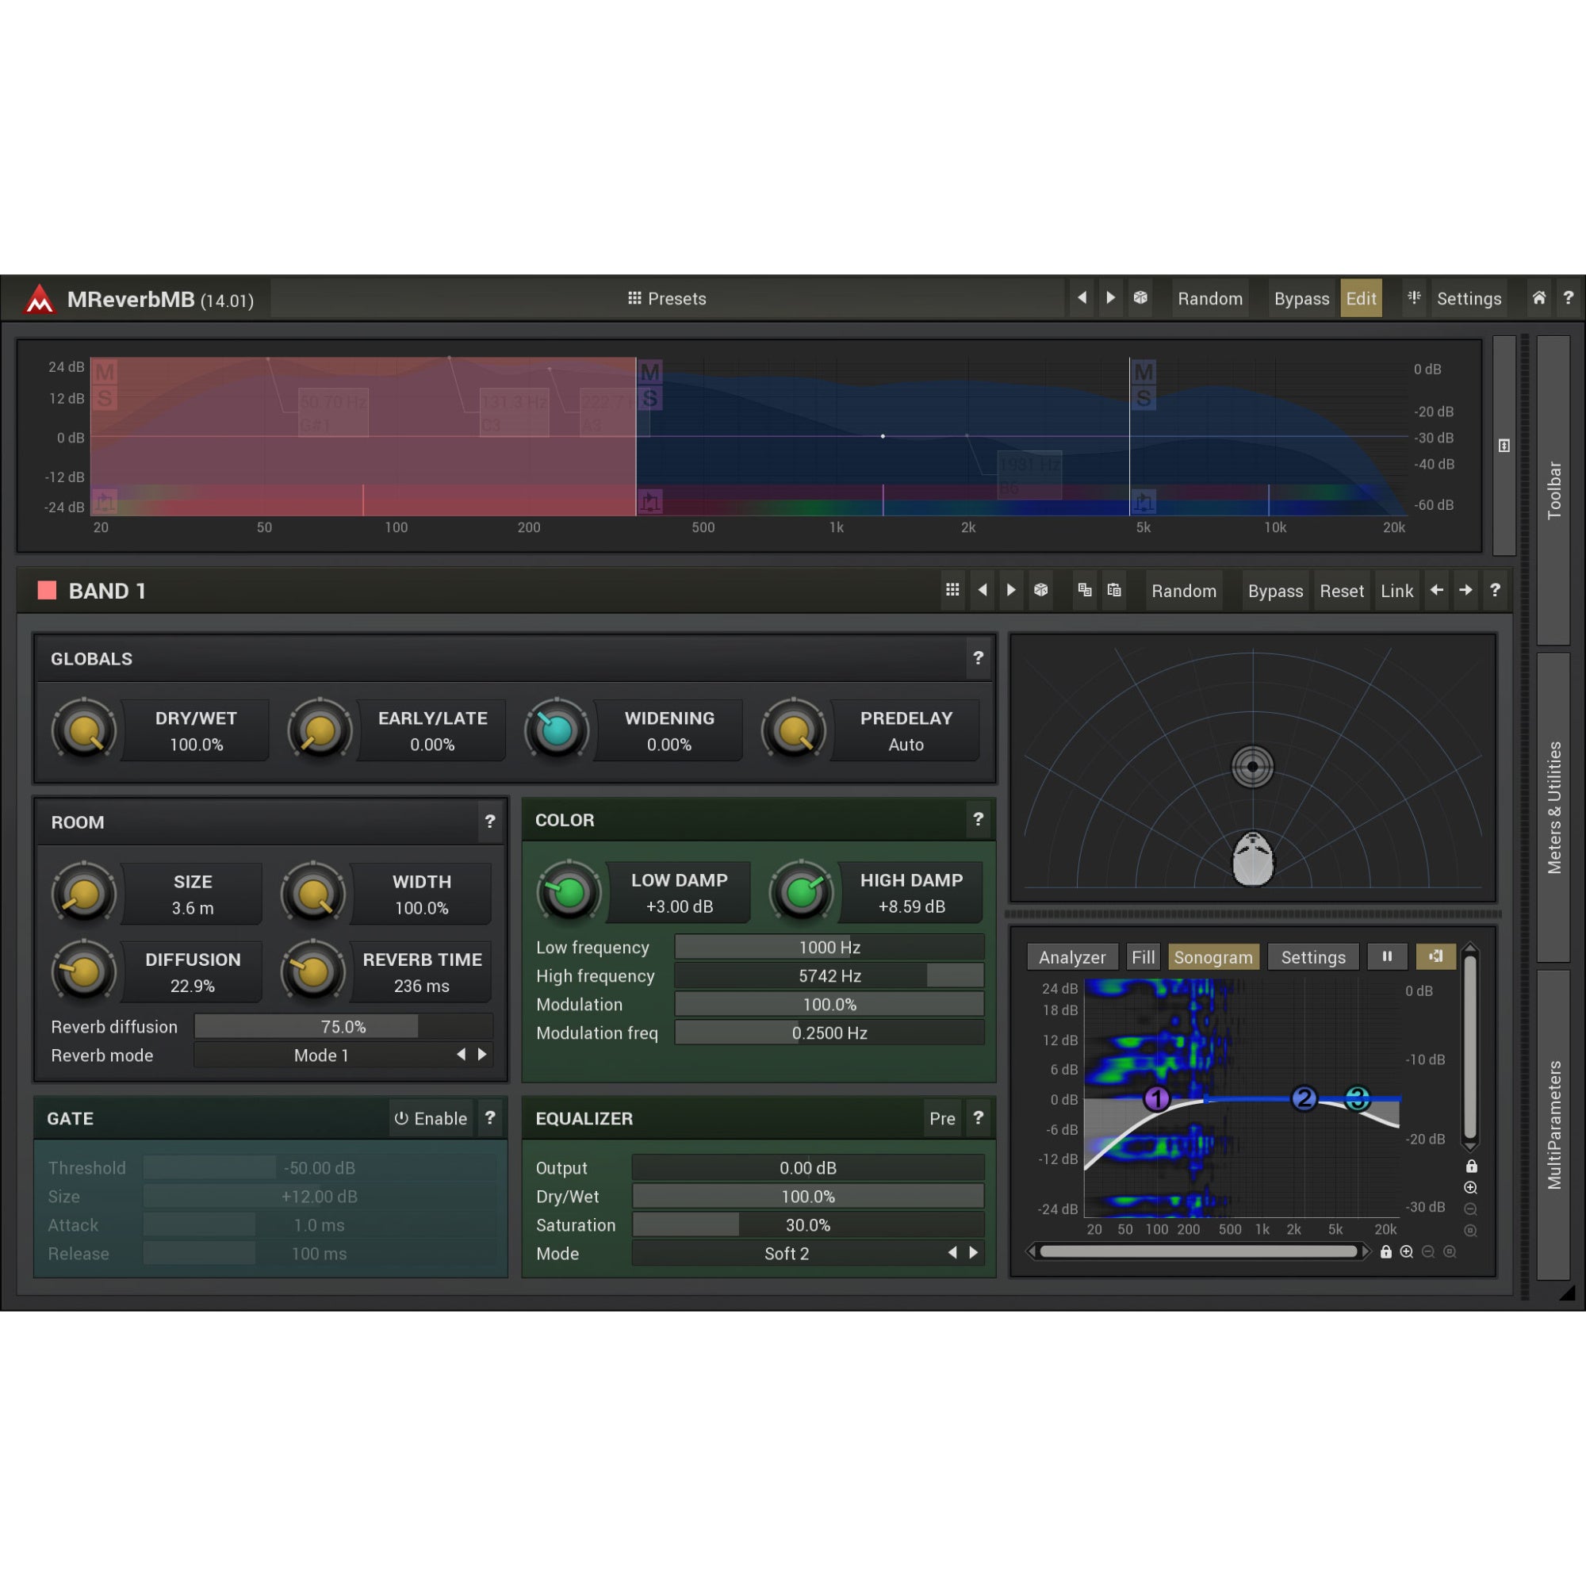The height and width of the screenshot is (1586, 1586).
Task: Toggle equalizer Pre mode
Action: (942, 1118)
